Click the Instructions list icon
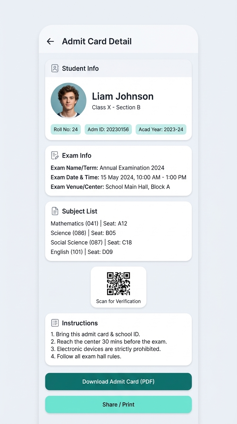The image size is (237, 424). [55, 323]
